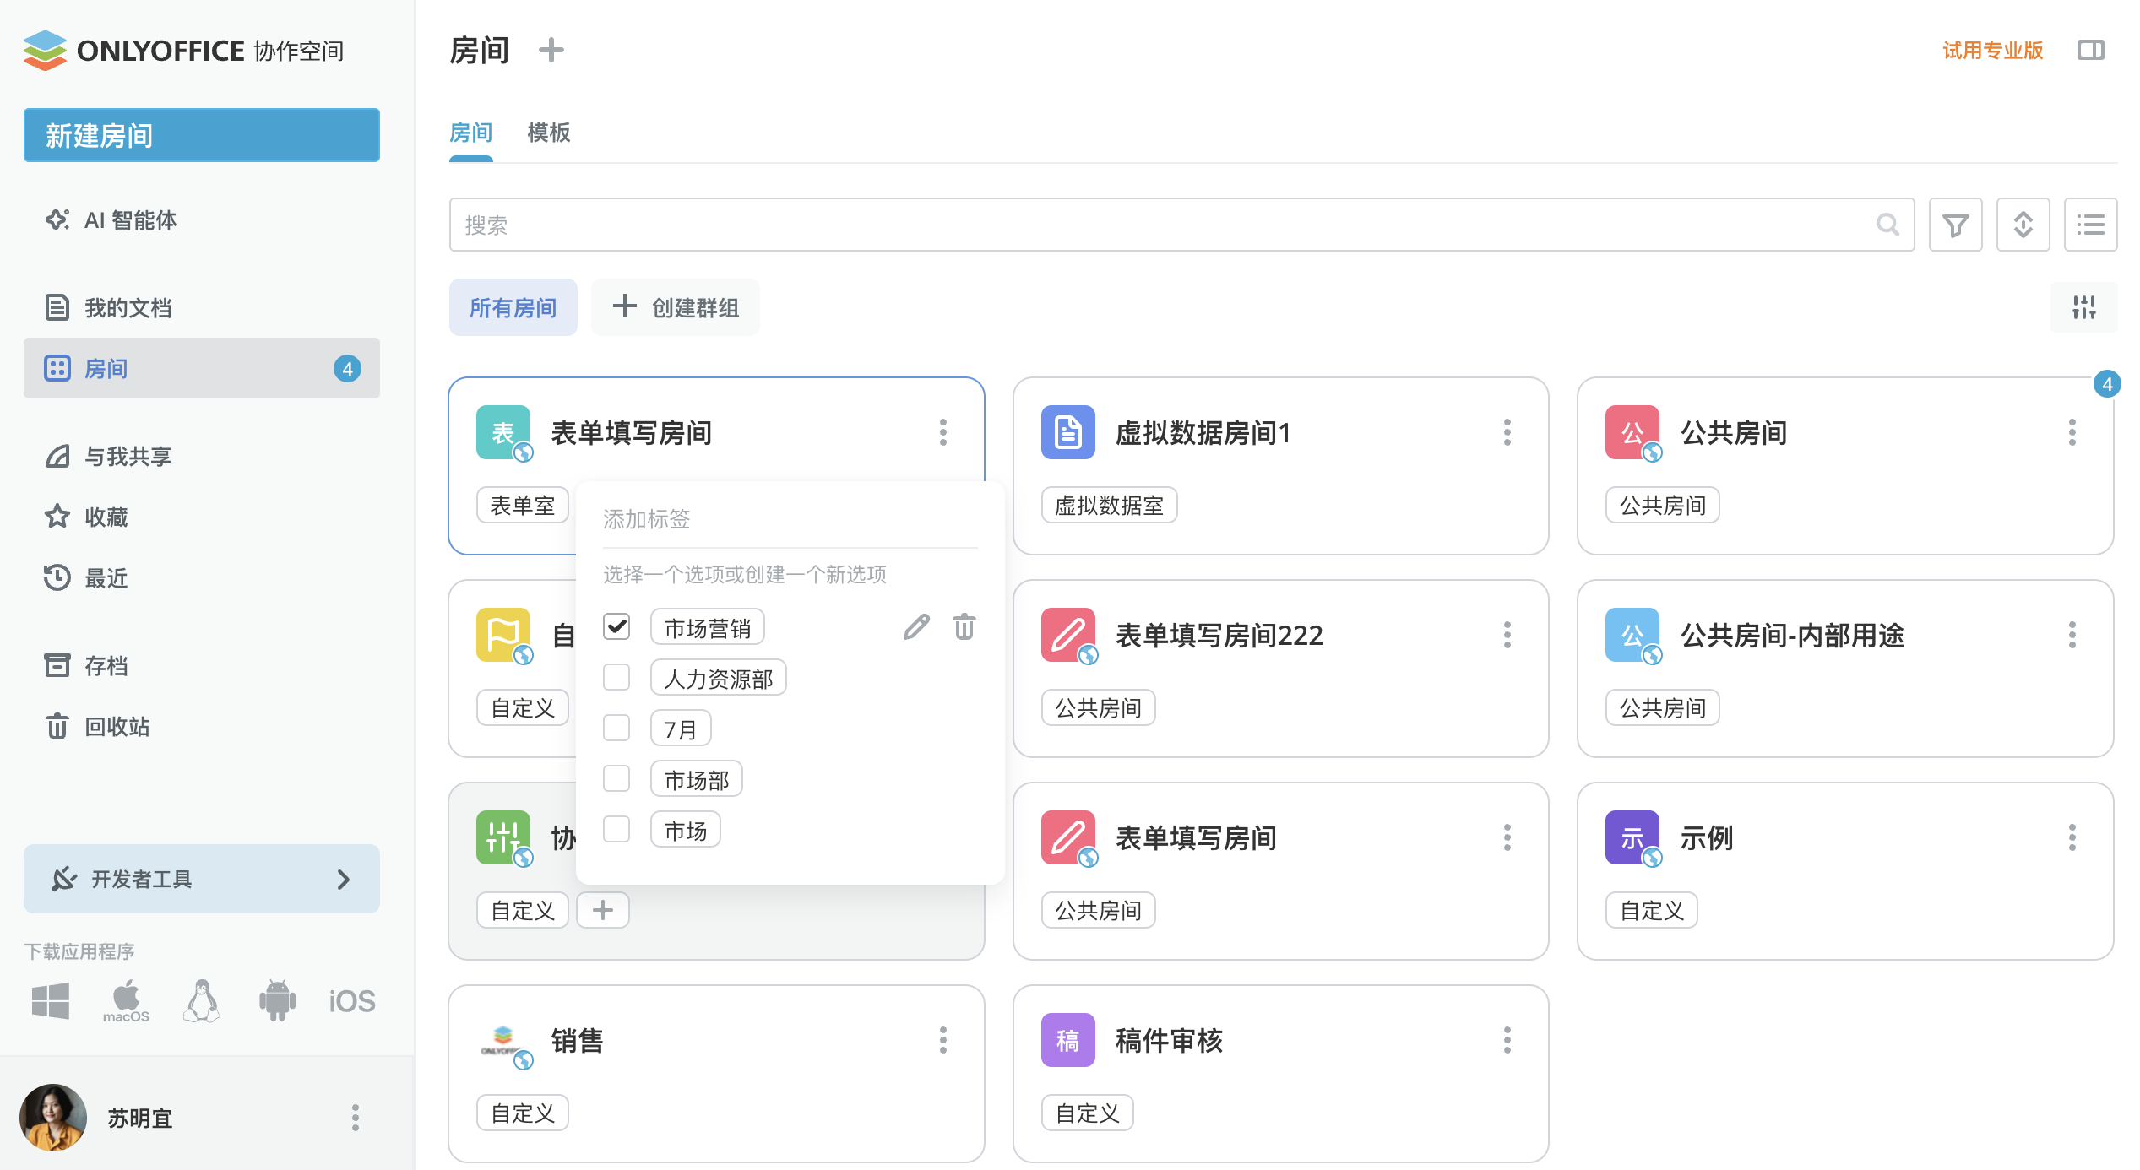The width and height of the screenshot is (2140, 1170).
Task: Click 新建房间 button
Action: pyautogui.click(x=202, y=135)
